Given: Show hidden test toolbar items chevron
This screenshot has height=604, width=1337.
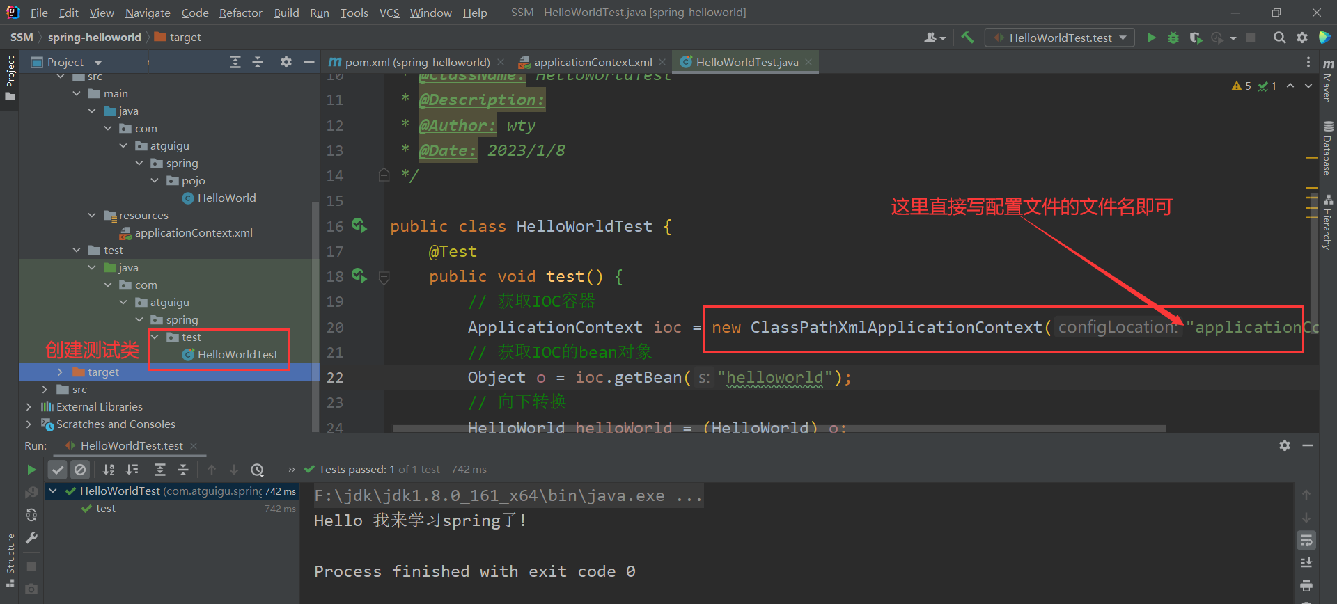Looking at the screenshot, I should click(291, 470).
